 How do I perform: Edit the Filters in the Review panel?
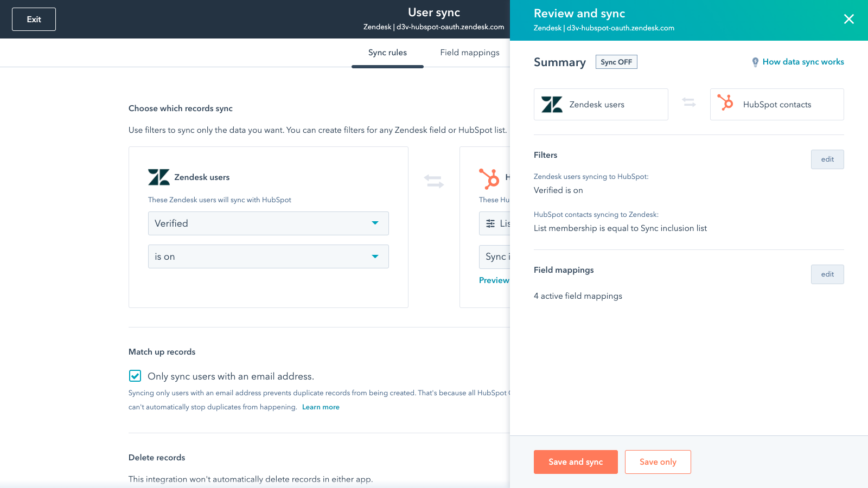click(x=827, y=159)
